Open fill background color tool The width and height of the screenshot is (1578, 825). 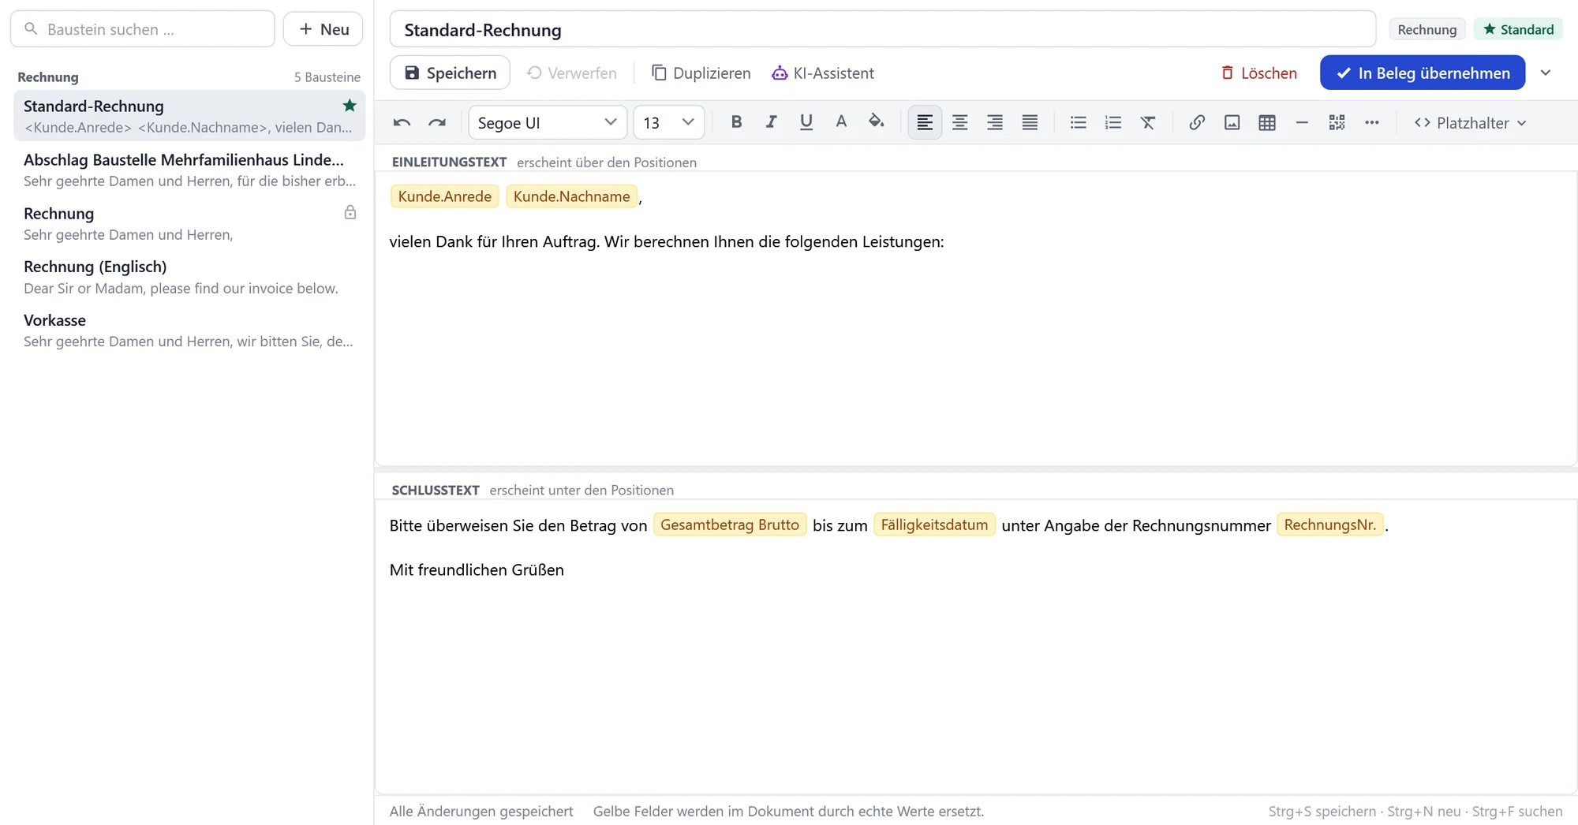pyautogui.click(x=876, y=122)
